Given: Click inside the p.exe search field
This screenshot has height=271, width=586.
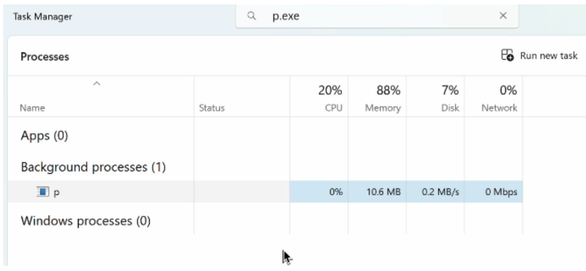Looking at the screenshot, I should click(377, 16).
